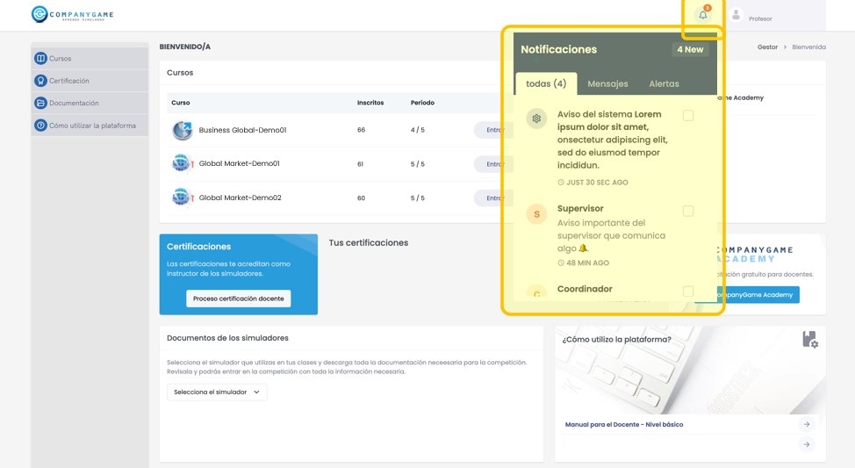
Task: Open Certificación in the sidebar
Action: coord(90,81)
